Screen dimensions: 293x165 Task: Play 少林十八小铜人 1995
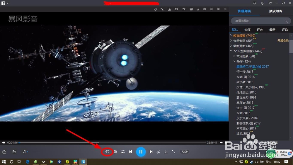[x=251, y=87]
